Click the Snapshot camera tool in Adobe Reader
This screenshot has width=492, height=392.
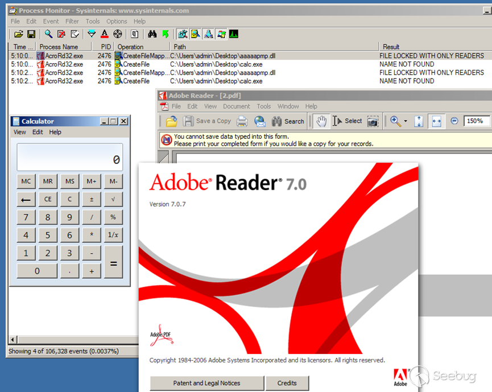point(373,121)
